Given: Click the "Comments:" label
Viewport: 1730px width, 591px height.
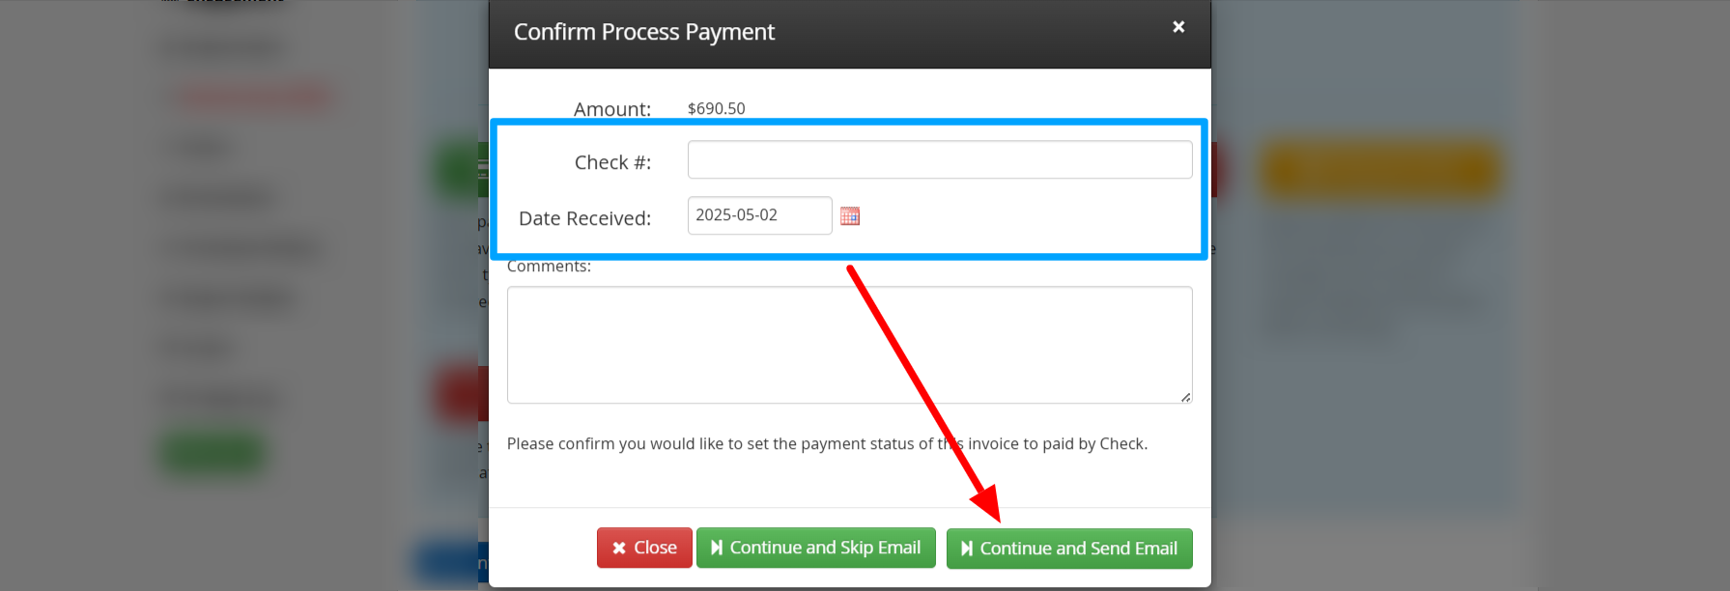Looking at the screenshot, I should point(549,267).
